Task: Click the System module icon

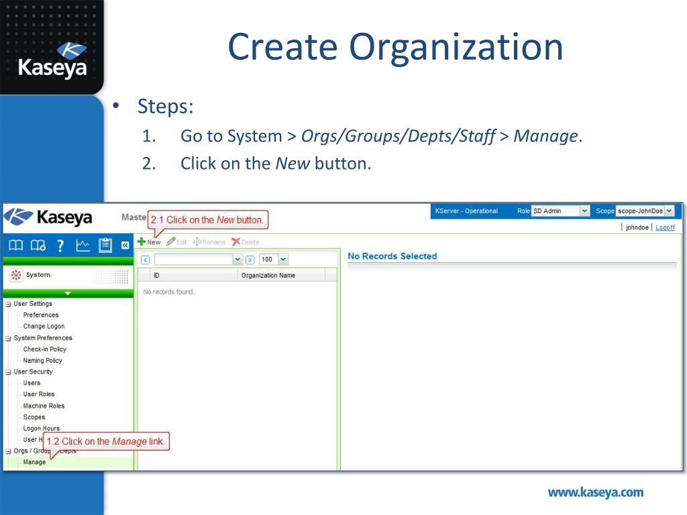Action: click(16, 275)
